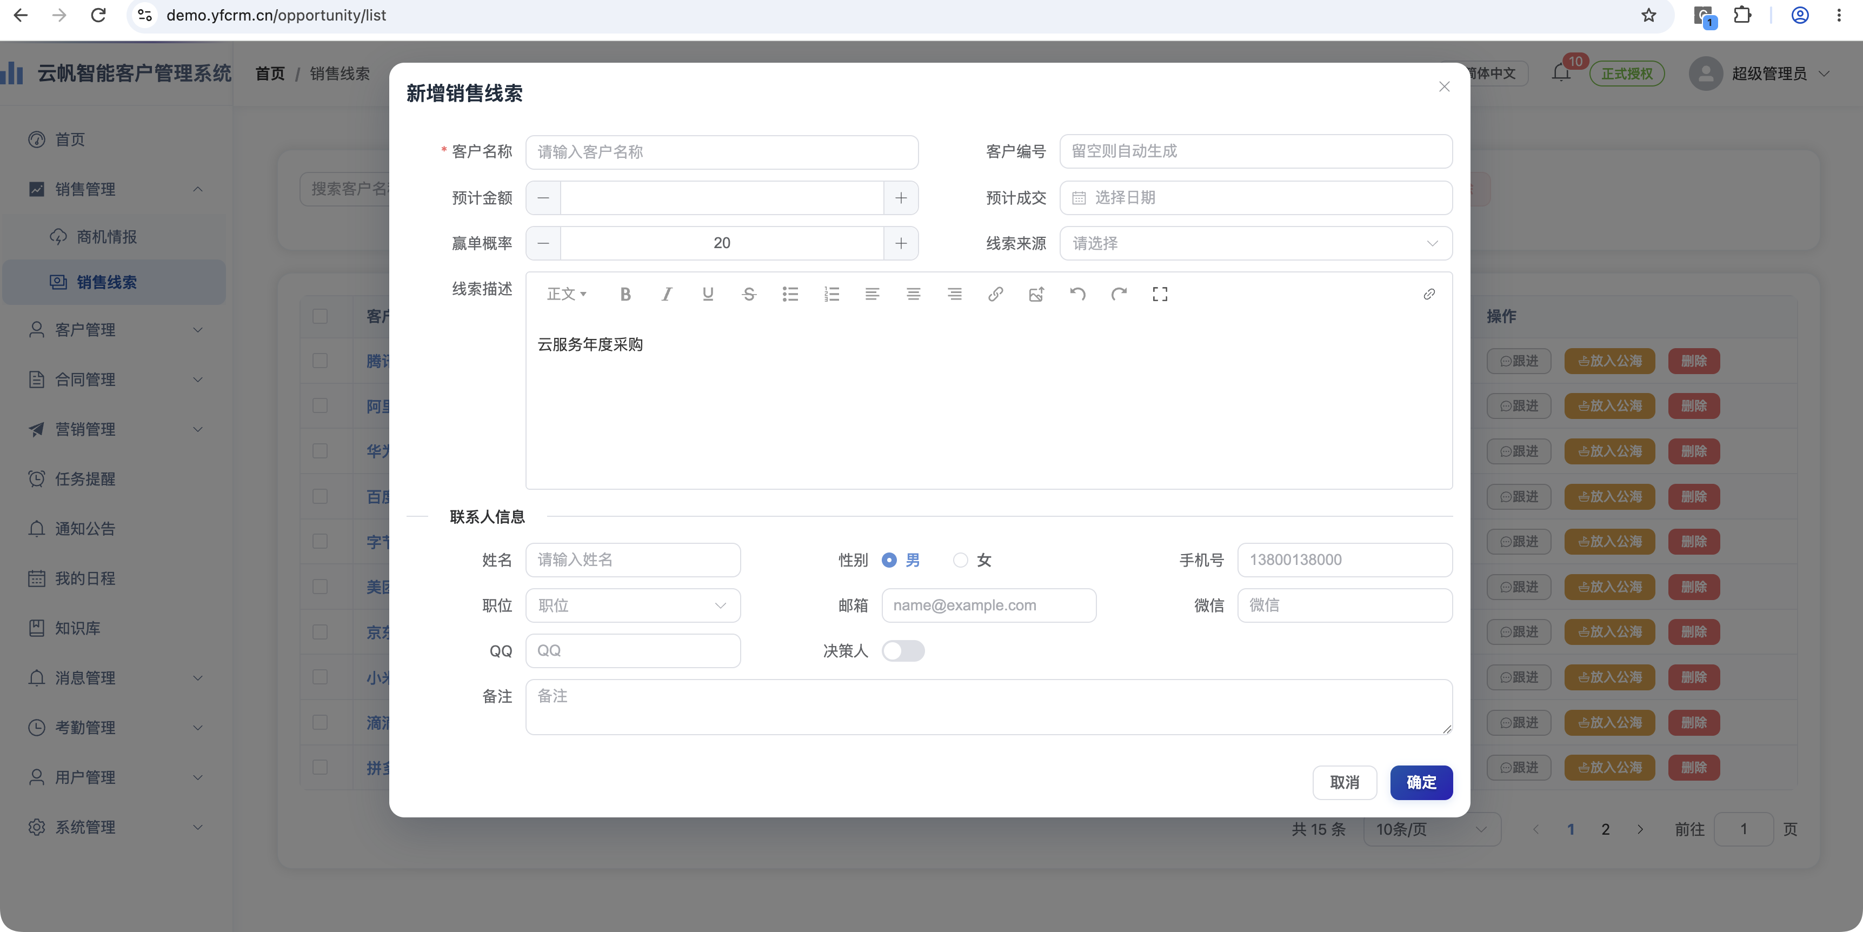Toggle underline in the description editor
The height and width of the screenshot is (932, 1863).
[708, 294]
